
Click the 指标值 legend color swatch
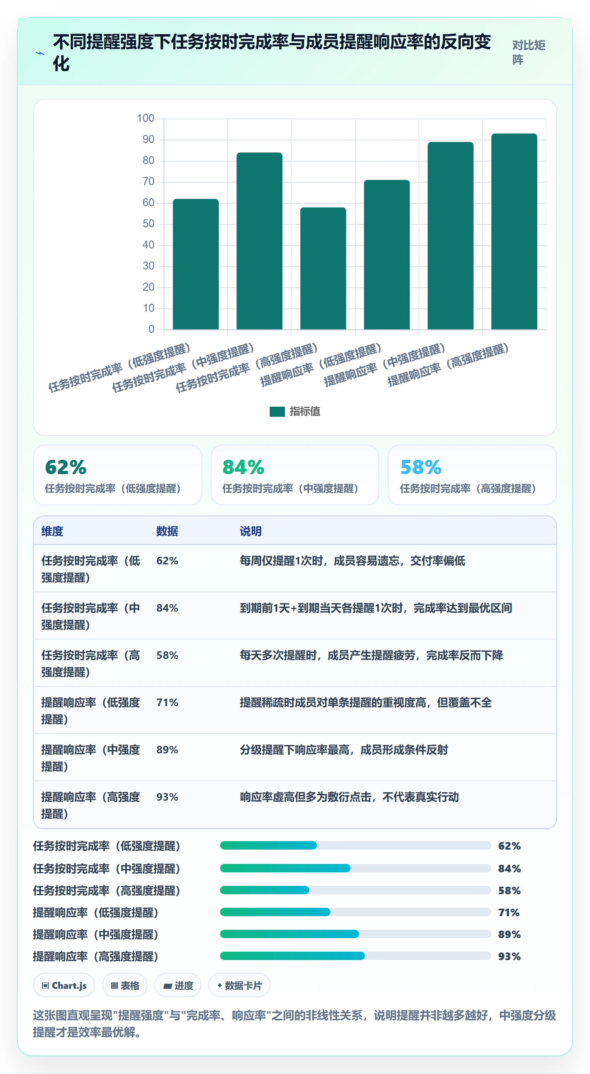point(277,412)
